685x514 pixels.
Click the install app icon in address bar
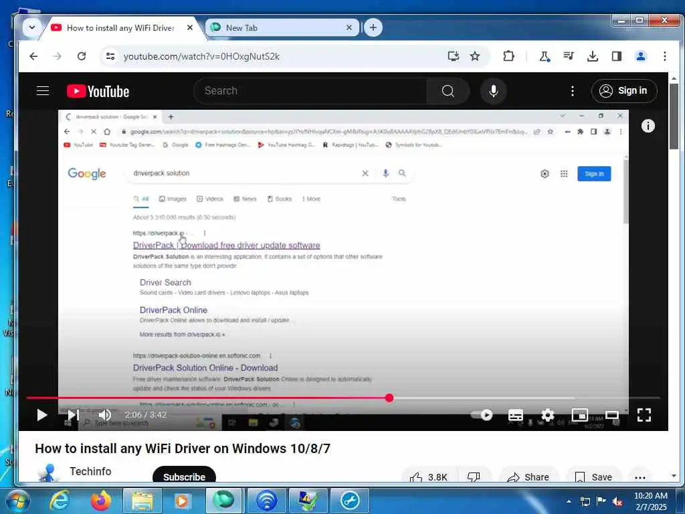[453, 56]
